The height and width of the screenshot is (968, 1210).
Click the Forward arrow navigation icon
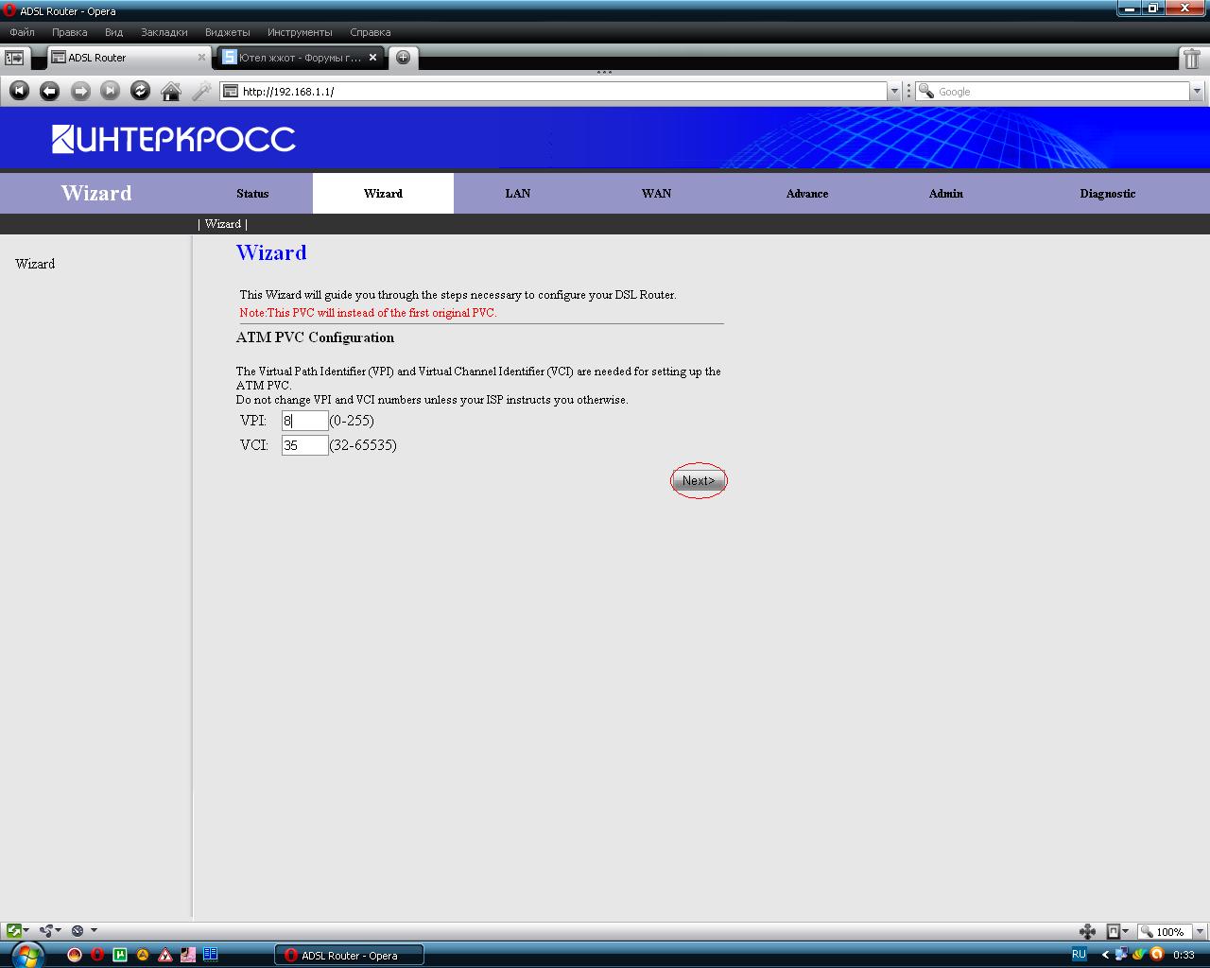80,91
